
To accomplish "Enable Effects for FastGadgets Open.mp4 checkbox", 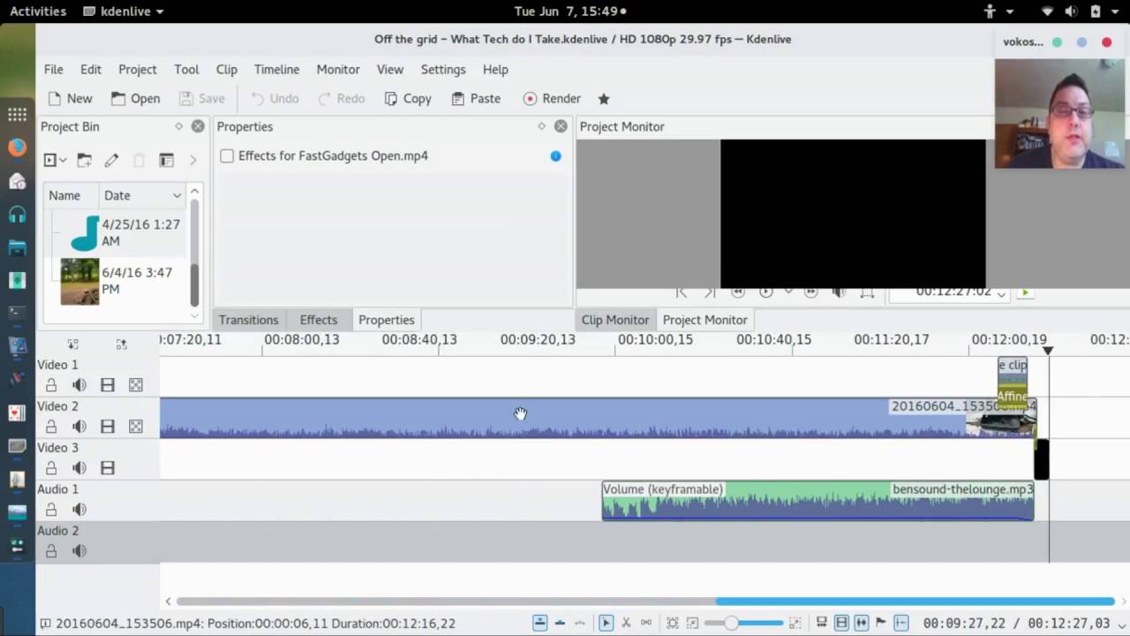I will click(x=227, y=156).
